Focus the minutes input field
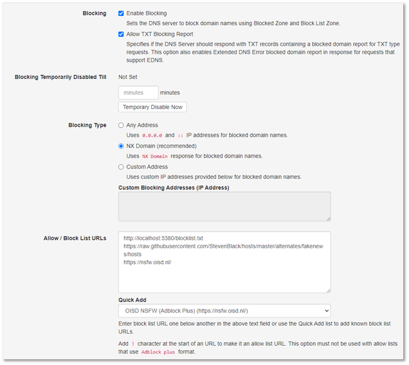 (x=138, y=92)
